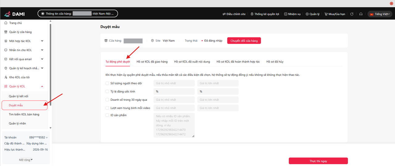Expand the Mời hợp tác KOL submenu
Viewport: 395px width, 166px height.
pyautogui.click(x=42, y=41)
